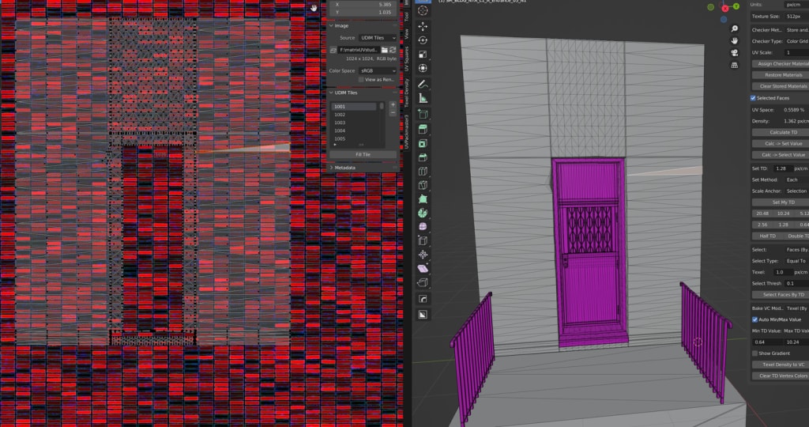Image resolution: width=809 pixels, height=427 pixels.
Task: Switch to the View sidebar tab
Action: pos(407,34)
